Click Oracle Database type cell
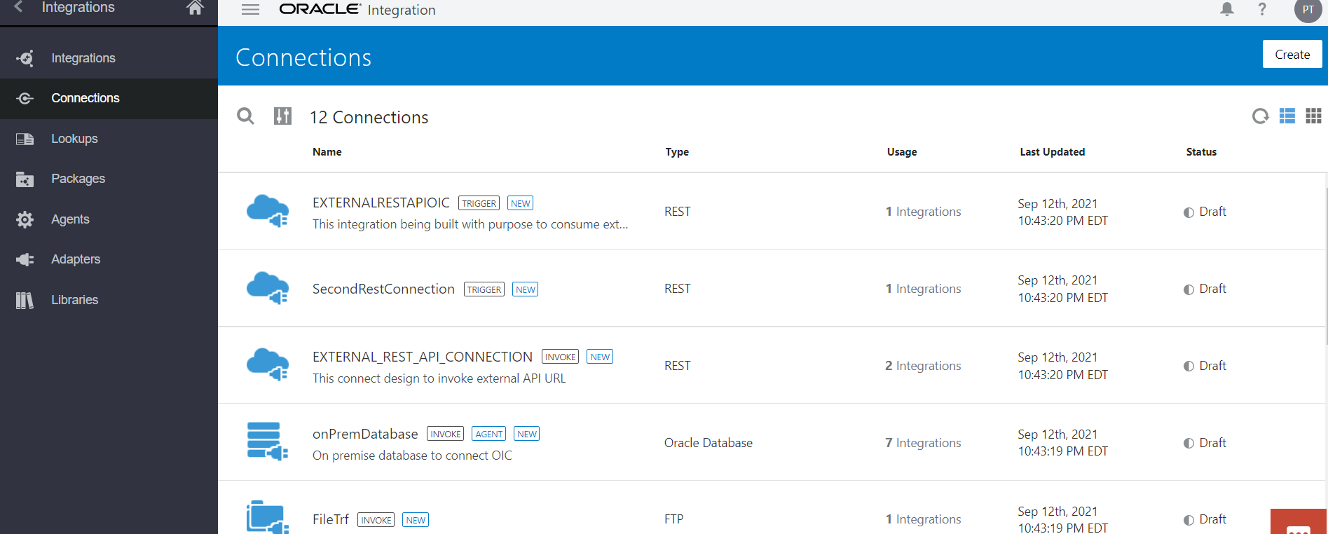 tap(709, 443)
